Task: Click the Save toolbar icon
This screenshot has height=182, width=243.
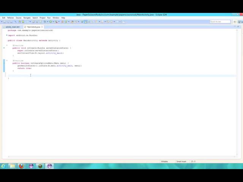Action: [5, 22]
